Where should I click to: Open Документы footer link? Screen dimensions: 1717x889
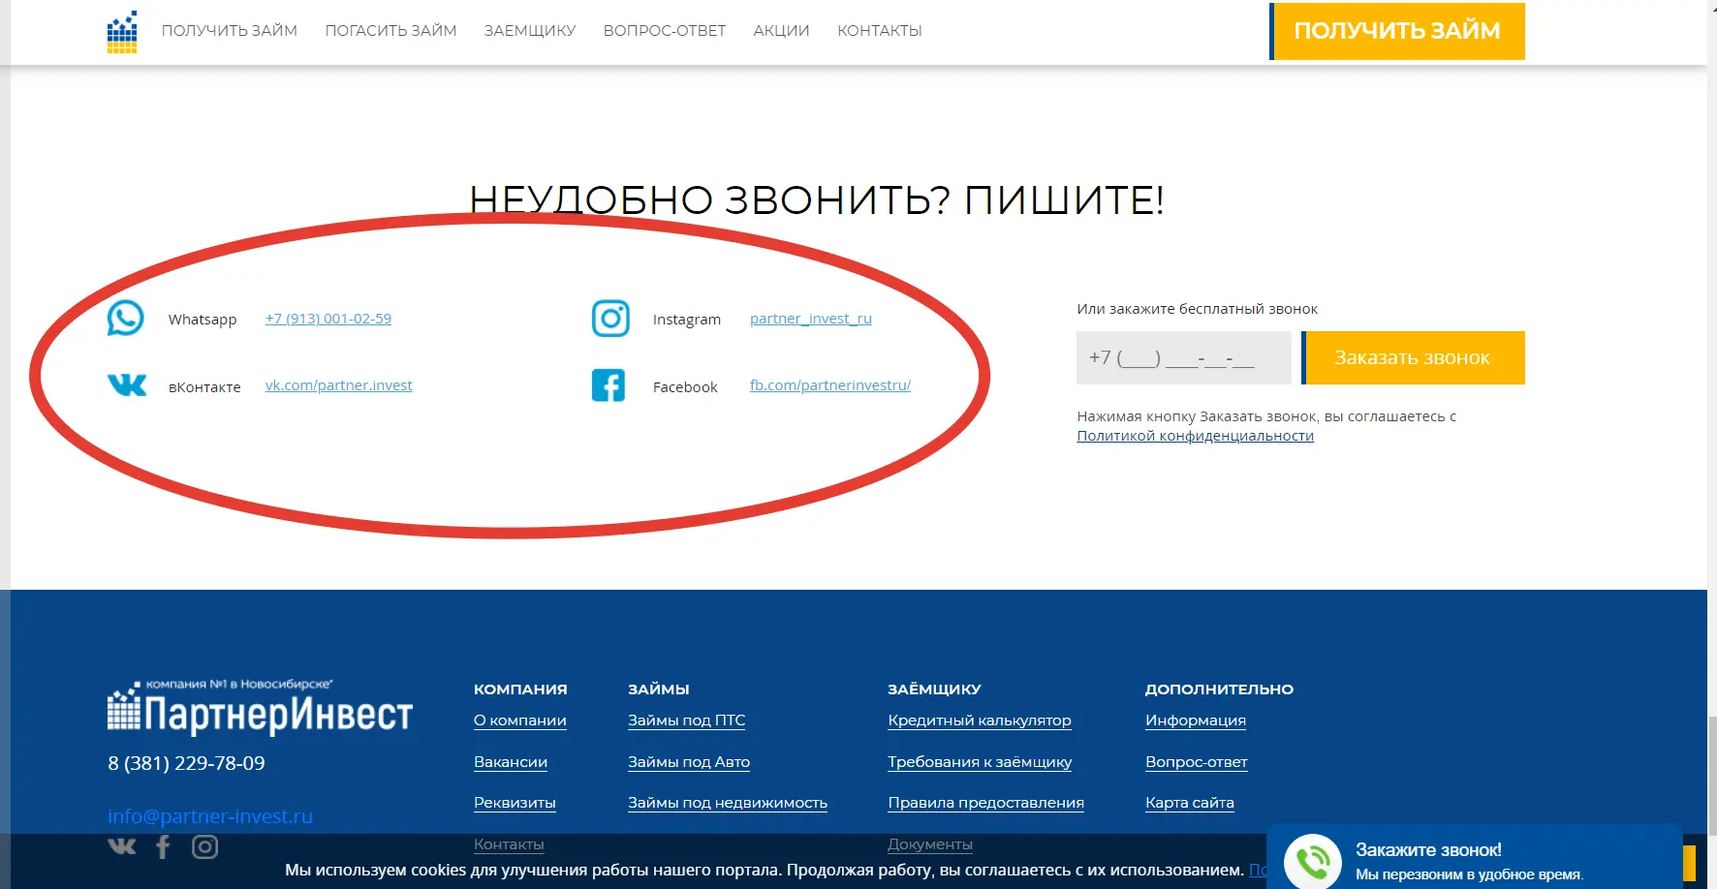[930, 844]
